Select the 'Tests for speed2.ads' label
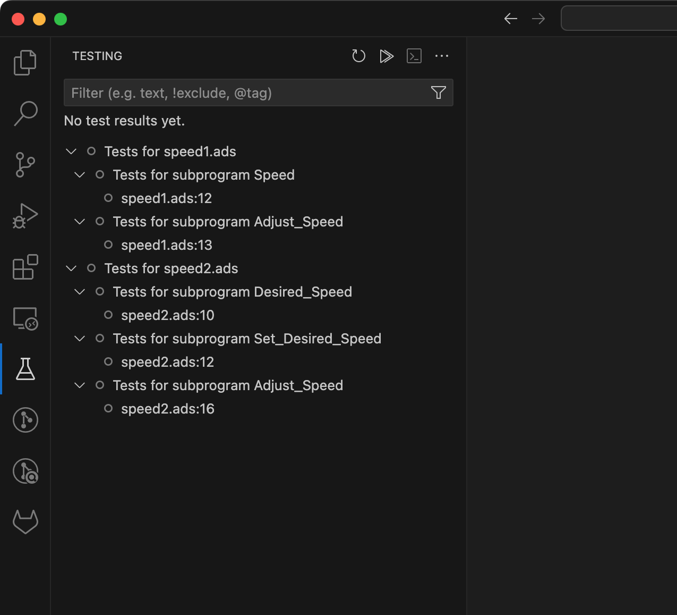 (171, 268)
